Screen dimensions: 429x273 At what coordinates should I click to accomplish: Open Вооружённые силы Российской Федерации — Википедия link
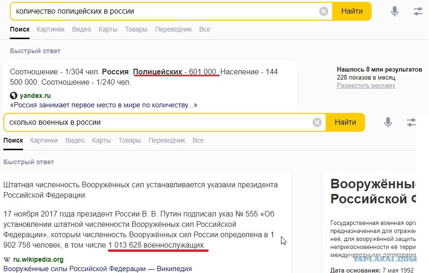pyautogui.click(x=98, y=269)
